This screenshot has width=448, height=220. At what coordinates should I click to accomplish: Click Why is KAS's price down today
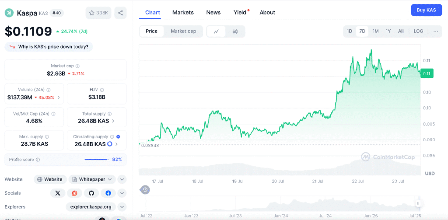(x=49, y=47)
